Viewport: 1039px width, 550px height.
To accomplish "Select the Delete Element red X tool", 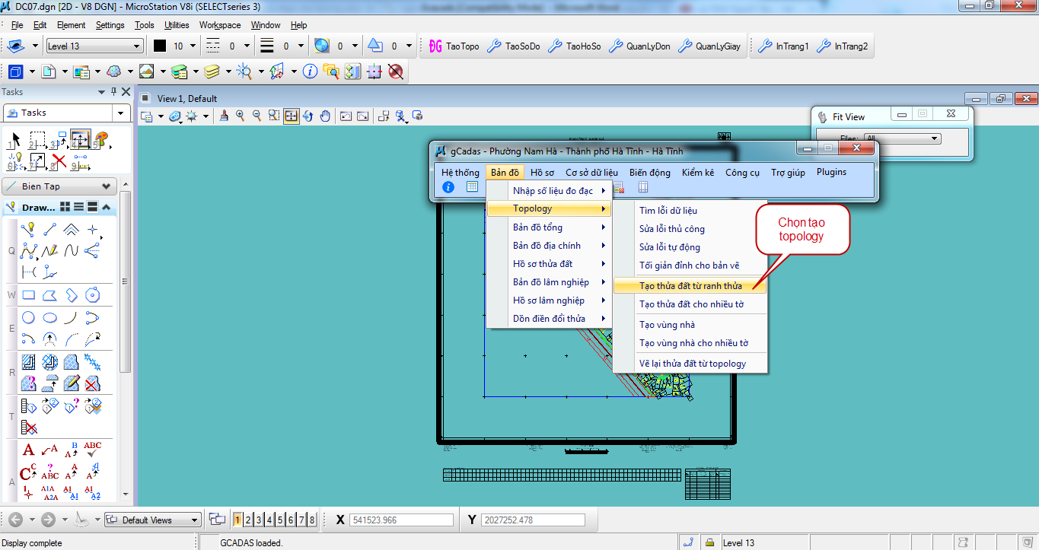I will tap(59, 161).
